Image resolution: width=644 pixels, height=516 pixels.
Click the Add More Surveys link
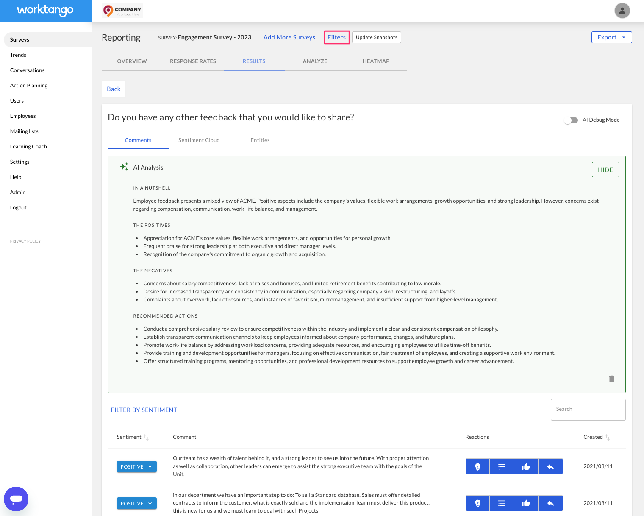[x=289, y=37]
